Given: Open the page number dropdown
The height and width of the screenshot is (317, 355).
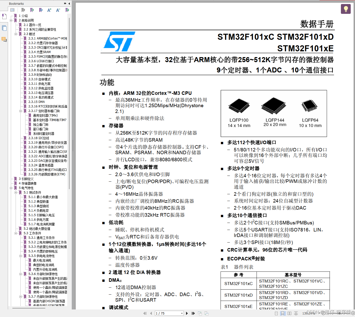Looking at the screenshot, I should [182, 313].
